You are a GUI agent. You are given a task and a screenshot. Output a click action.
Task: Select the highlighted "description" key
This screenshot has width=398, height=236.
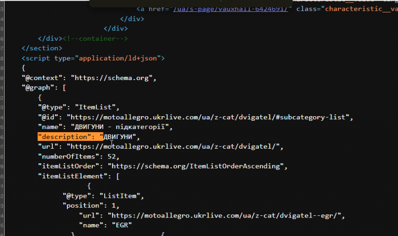click(x=70, y=137)
